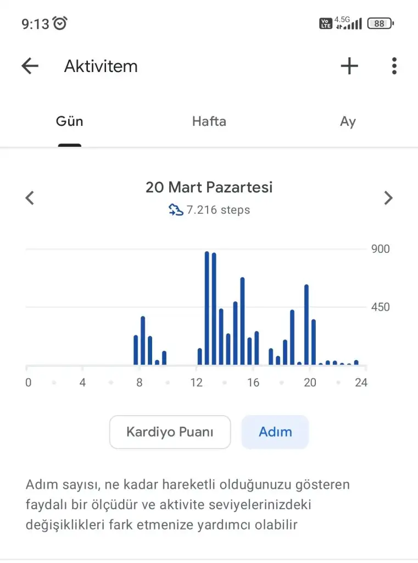Tap the battery indicator icon

coord(380,23)
